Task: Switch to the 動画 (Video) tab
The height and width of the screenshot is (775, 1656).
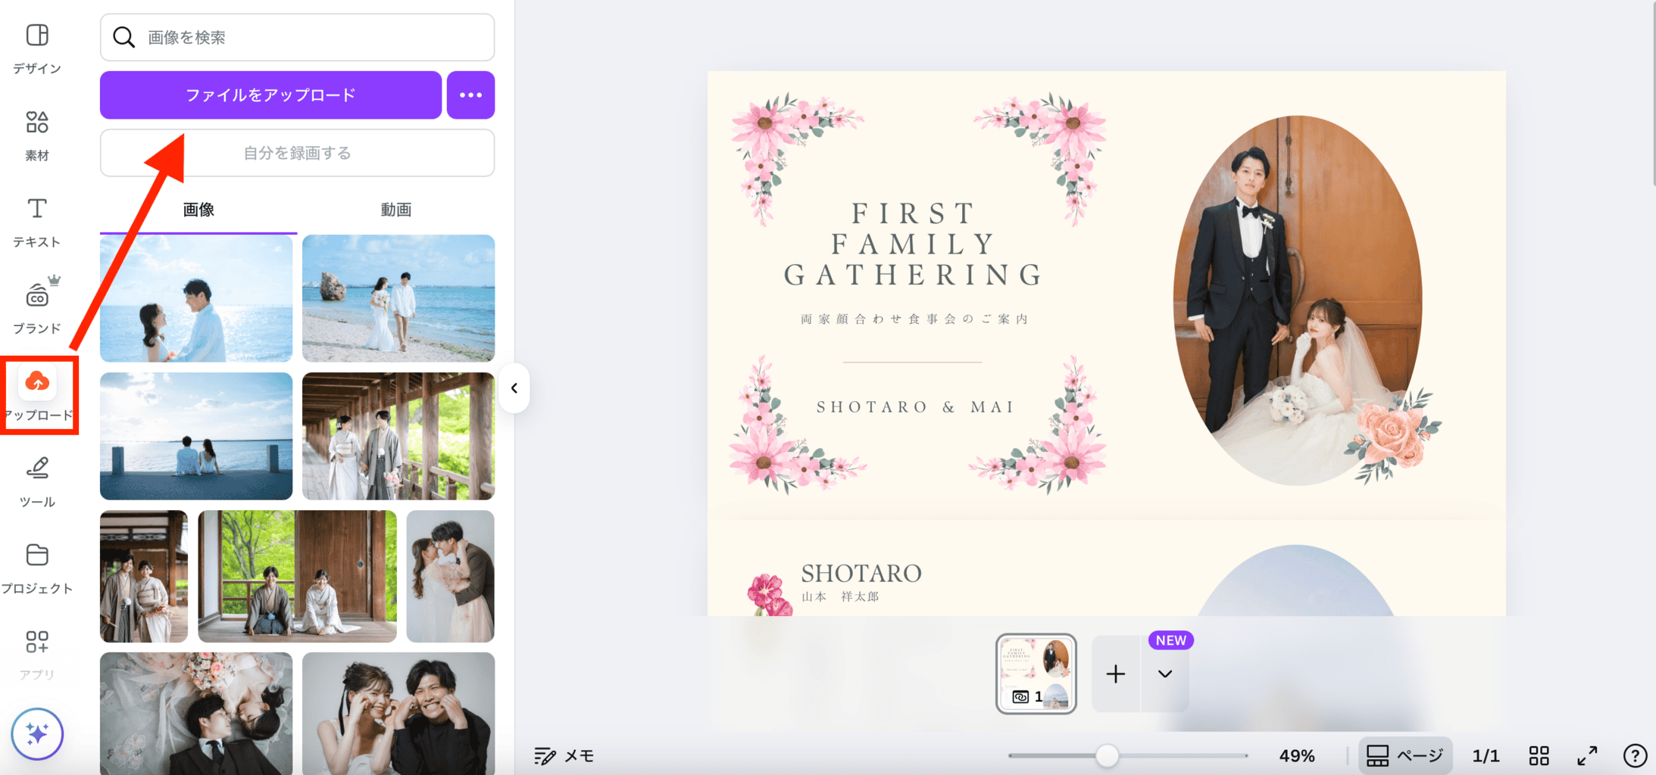Action: [x=396, y=210]
